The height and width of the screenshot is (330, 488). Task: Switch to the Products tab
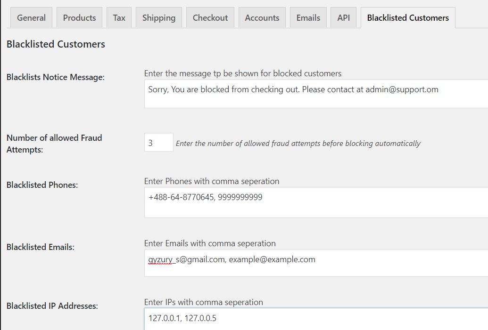tap(79, 18)
